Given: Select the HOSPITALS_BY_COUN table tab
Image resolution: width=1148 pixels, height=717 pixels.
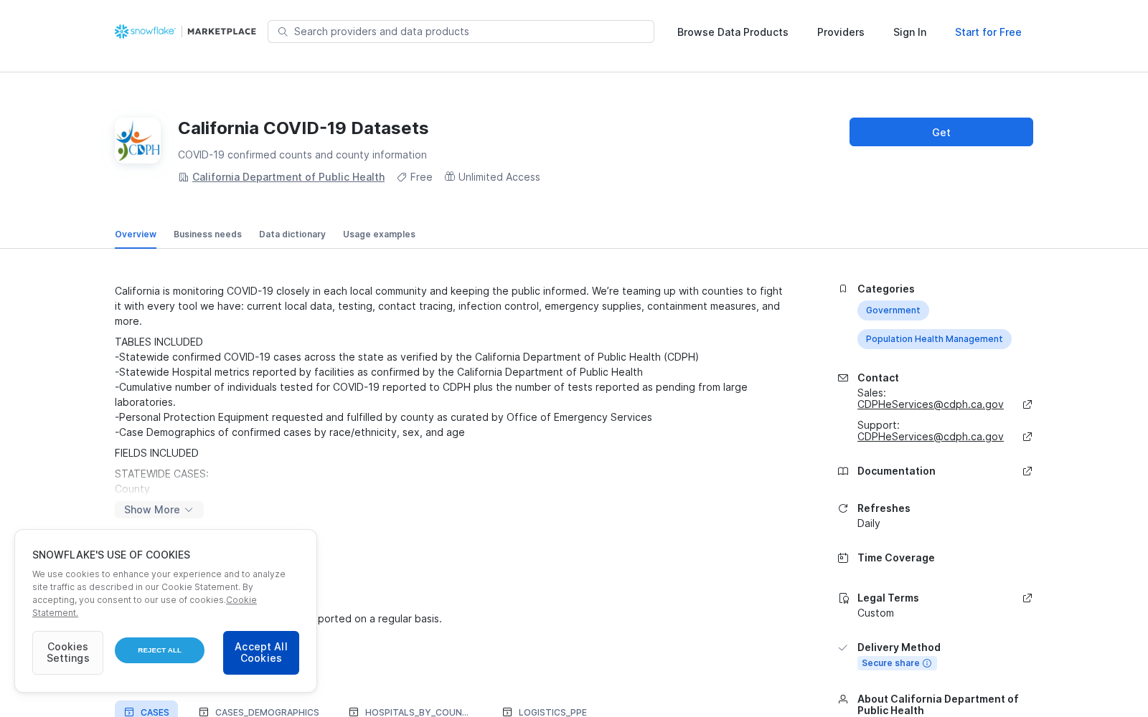Looking at the screenshot, I should coord(408,710).
